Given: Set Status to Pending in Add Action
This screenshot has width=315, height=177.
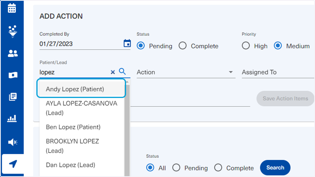Looking at the screenshot, I should 141,46.
